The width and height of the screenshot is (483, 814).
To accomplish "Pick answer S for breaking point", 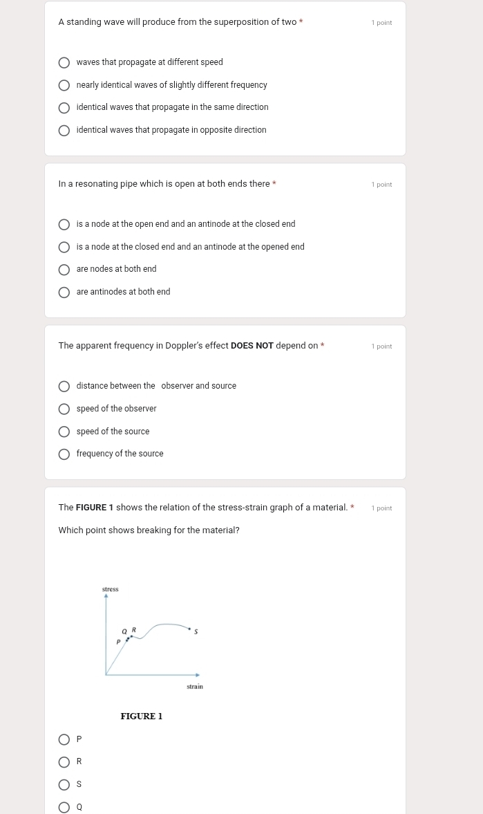I will point(64,785).
